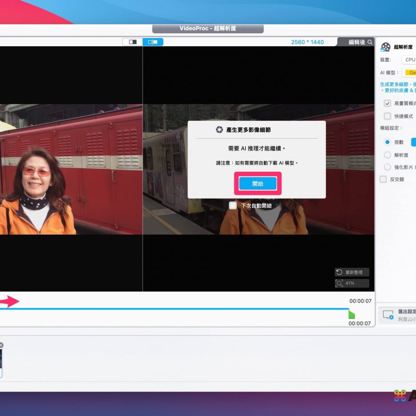Enable the 快速模式 checkbox
The image size is (416, 416).
point(388,116)
